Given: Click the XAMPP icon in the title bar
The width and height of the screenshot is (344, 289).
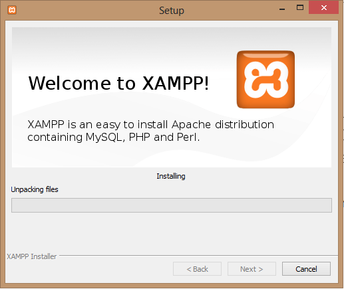Looking at the screenshot, I should pos(12,10).
